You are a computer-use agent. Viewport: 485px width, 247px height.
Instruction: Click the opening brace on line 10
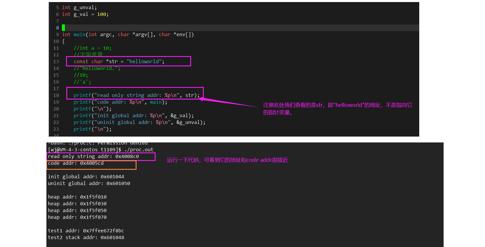(x=63, y=41)
